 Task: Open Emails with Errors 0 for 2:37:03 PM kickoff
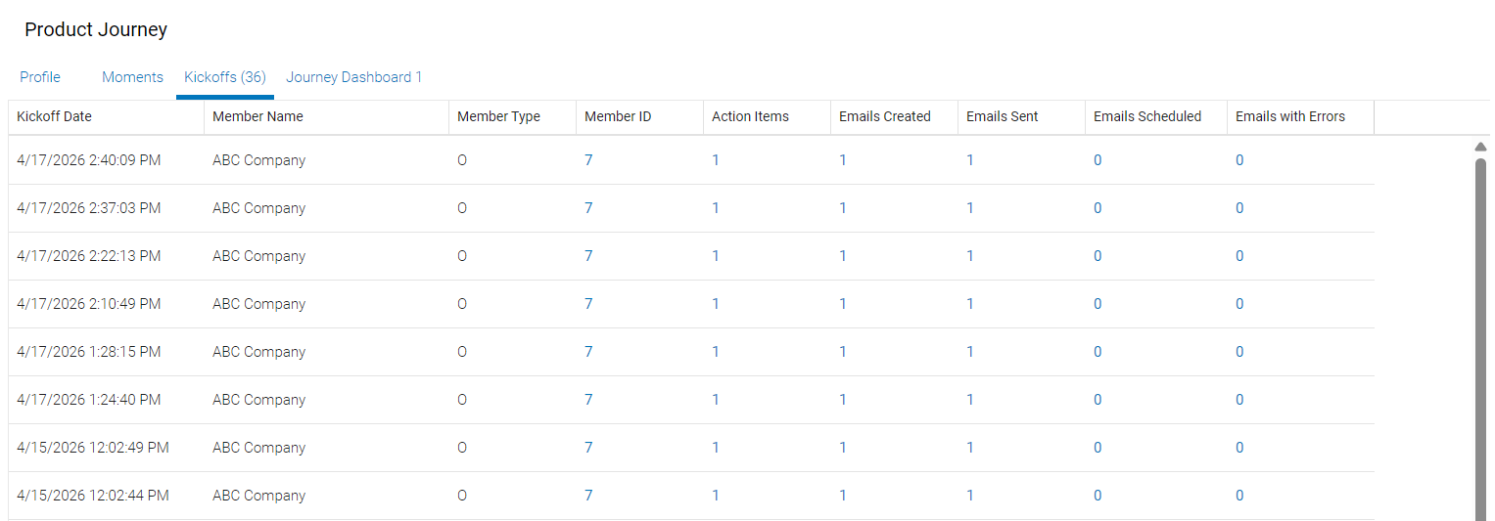1239,208
